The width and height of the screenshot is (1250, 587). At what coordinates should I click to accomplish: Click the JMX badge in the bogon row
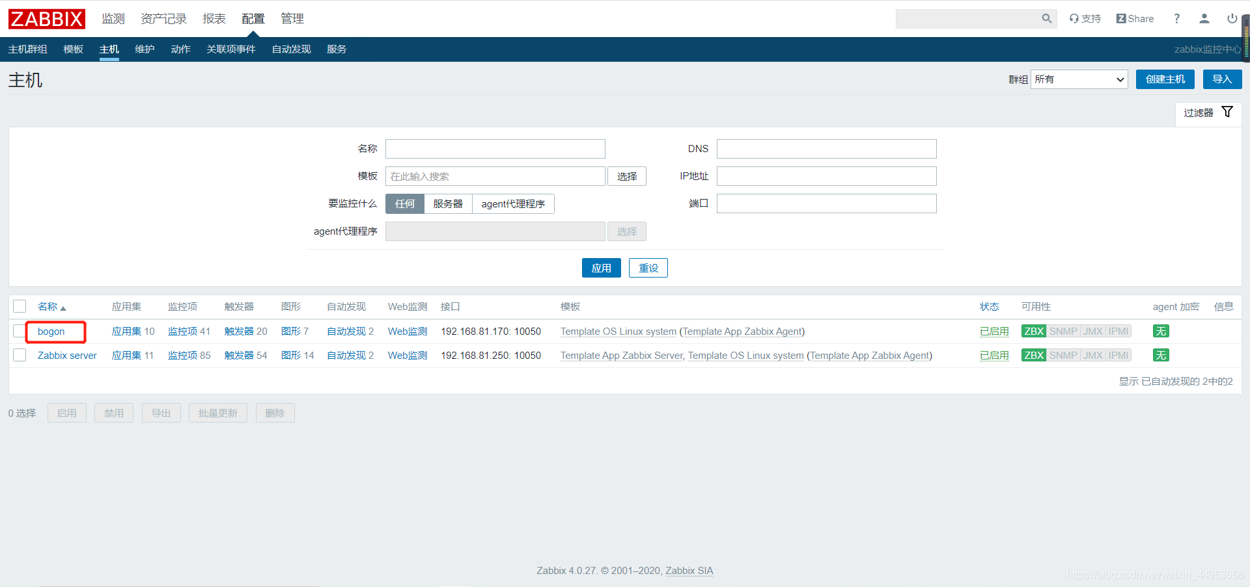pyautogui.click(x=1093, y=332)
